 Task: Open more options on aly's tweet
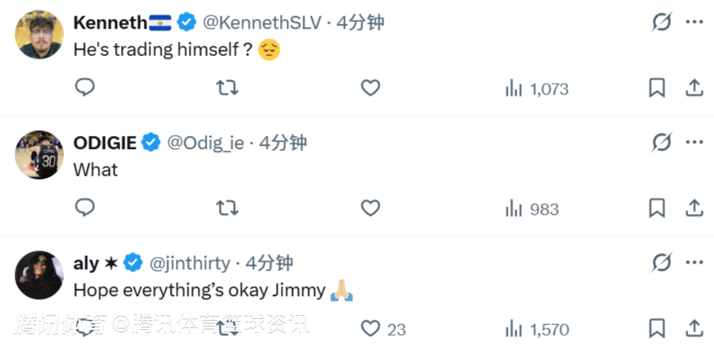click(694, 263)
